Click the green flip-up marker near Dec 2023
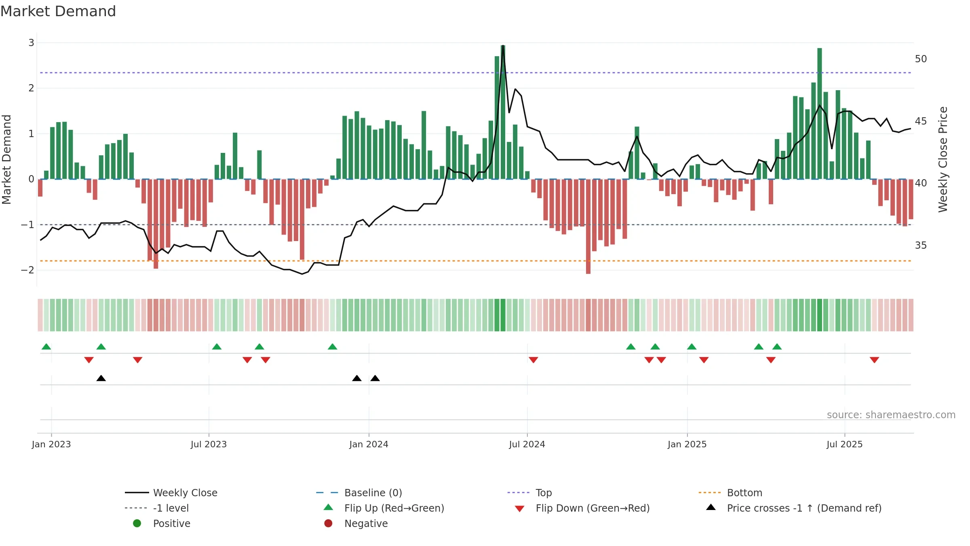970x546 pixels. (333, 347)
